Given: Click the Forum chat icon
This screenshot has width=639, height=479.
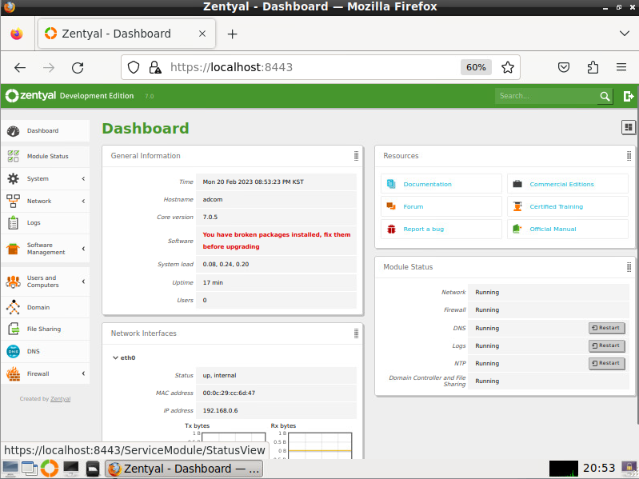Looking at the screenshot, I should pos(391,206).
